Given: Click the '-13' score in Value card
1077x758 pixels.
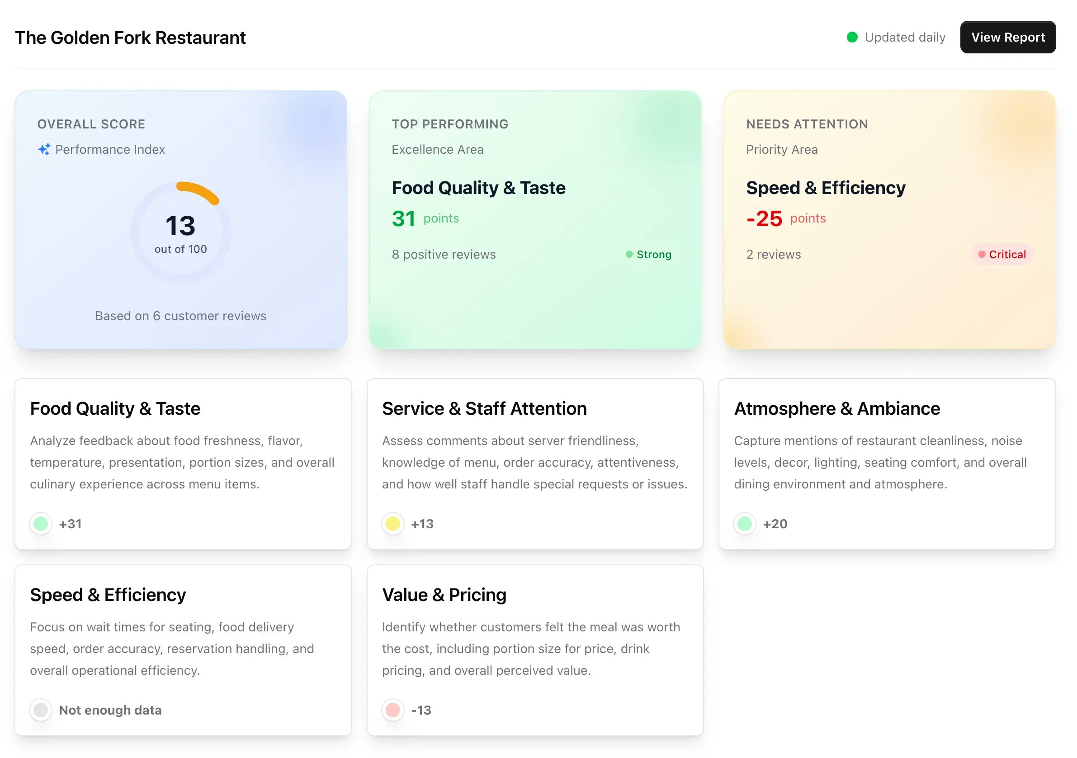Looking at the screenshot, I should click(x=421, y=710).
